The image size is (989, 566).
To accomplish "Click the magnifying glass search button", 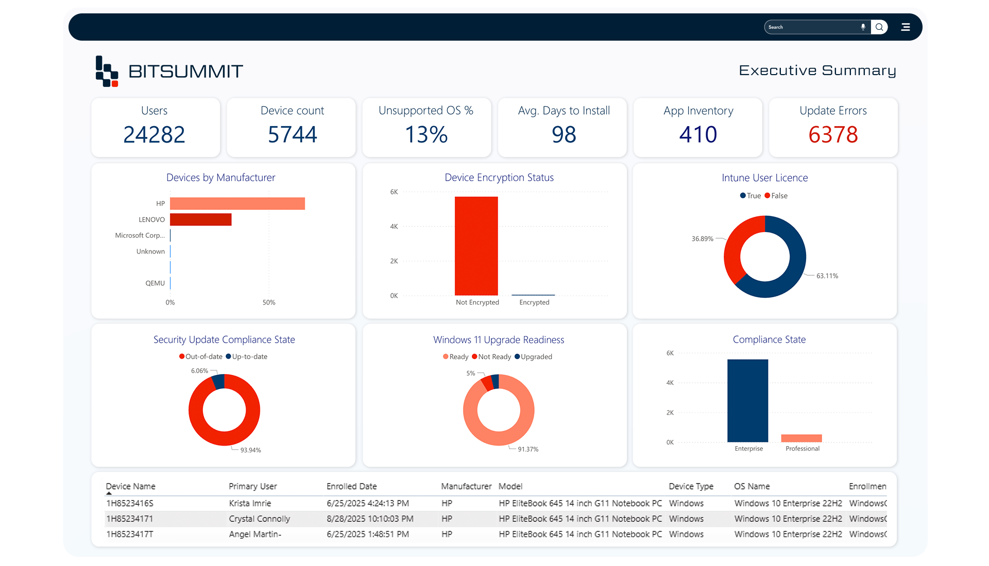I will pos(879,27).
